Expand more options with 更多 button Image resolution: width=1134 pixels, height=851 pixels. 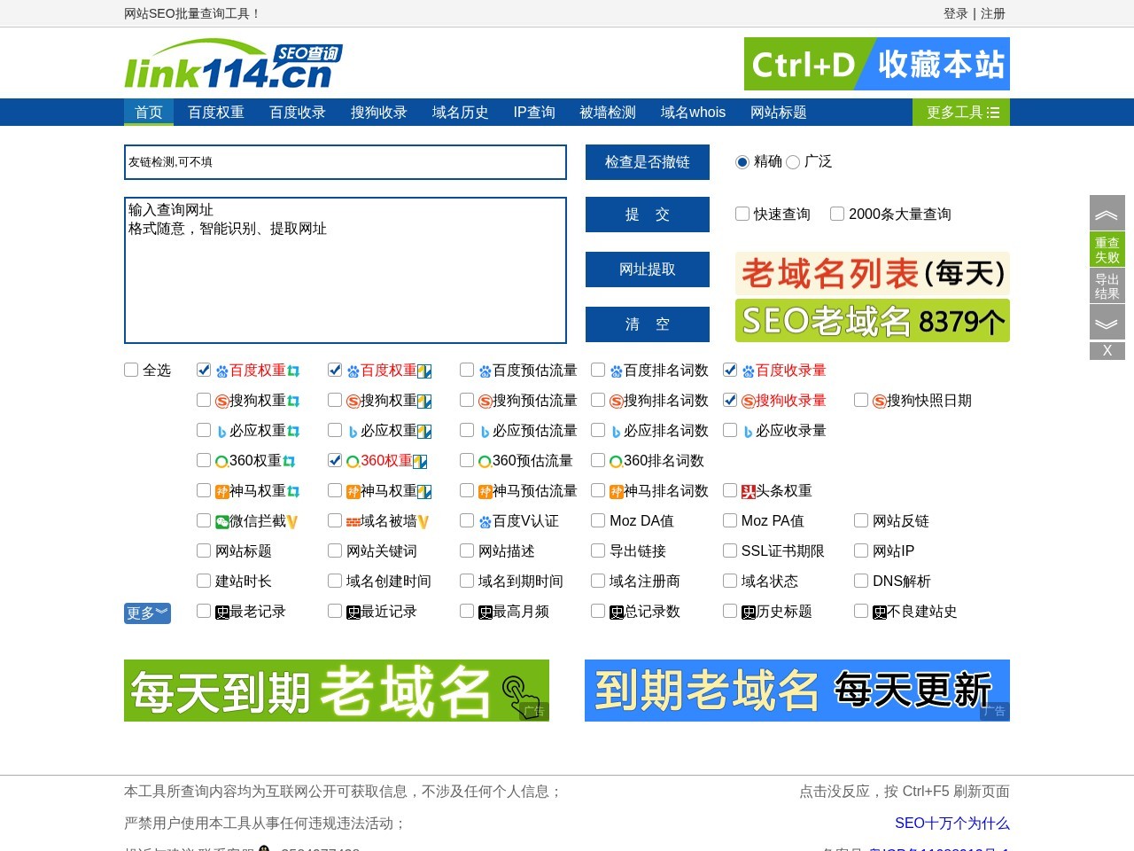[x=147, y=613]
